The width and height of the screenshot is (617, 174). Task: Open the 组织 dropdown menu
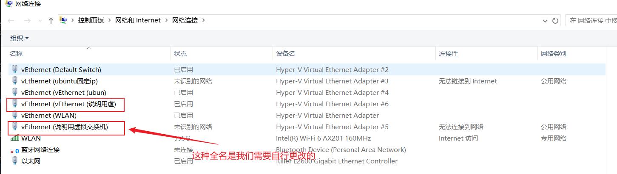(20, 38)
